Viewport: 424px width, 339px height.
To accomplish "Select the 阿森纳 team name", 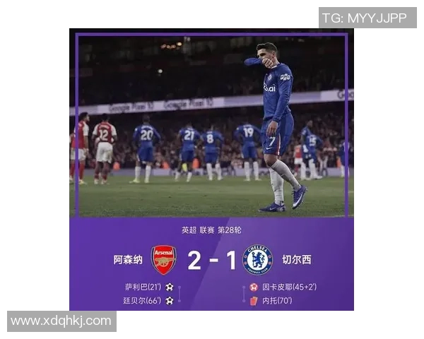I will (128, 260).
